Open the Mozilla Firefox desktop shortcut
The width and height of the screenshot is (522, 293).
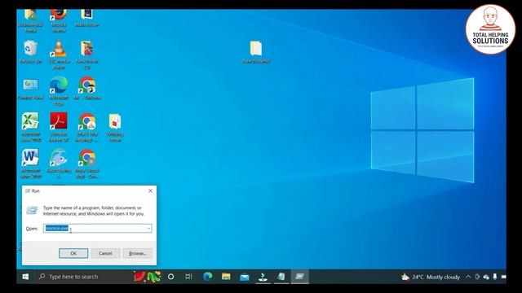(59, 21)
